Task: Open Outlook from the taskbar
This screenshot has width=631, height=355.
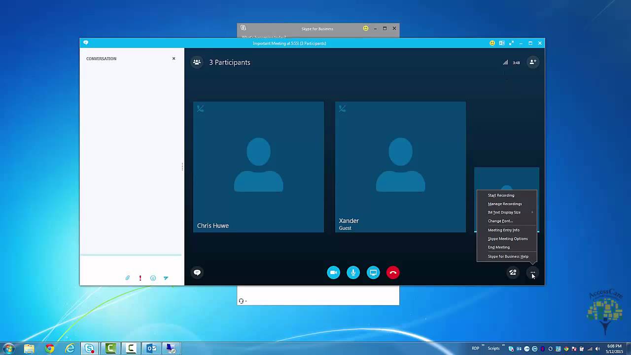Action: click(x=151, y=349)
